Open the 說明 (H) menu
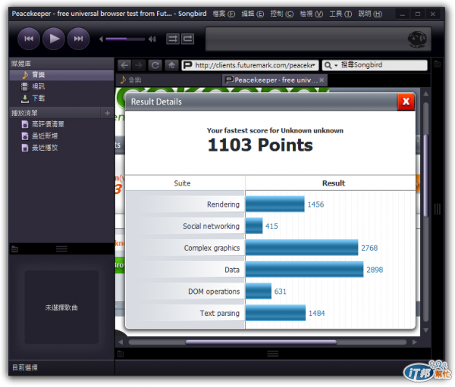 370,14
